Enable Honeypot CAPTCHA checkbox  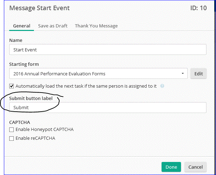coord(12,130)
